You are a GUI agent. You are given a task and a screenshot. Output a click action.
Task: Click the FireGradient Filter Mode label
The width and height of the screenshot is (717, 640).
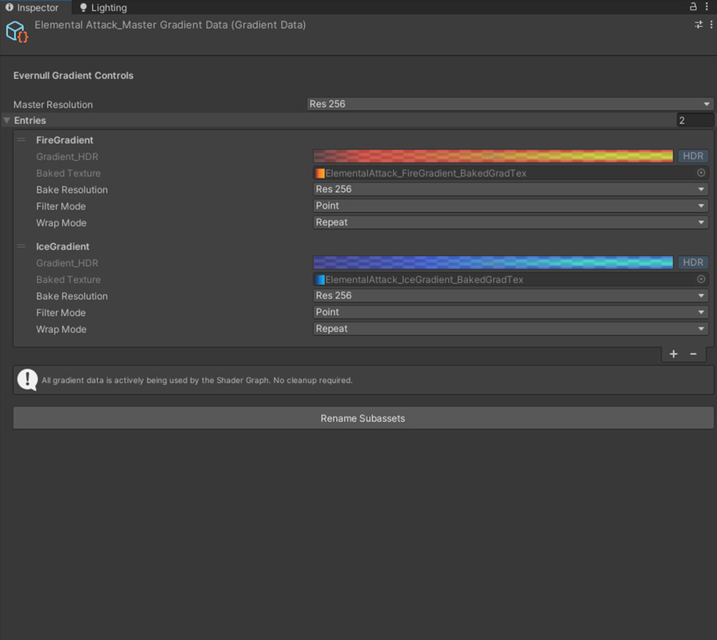point(61,206)
